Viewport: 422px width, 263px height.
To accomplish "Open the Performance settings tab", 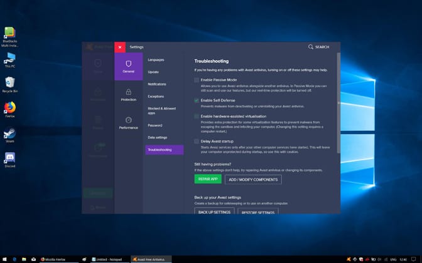I will (x=128, y=123).
